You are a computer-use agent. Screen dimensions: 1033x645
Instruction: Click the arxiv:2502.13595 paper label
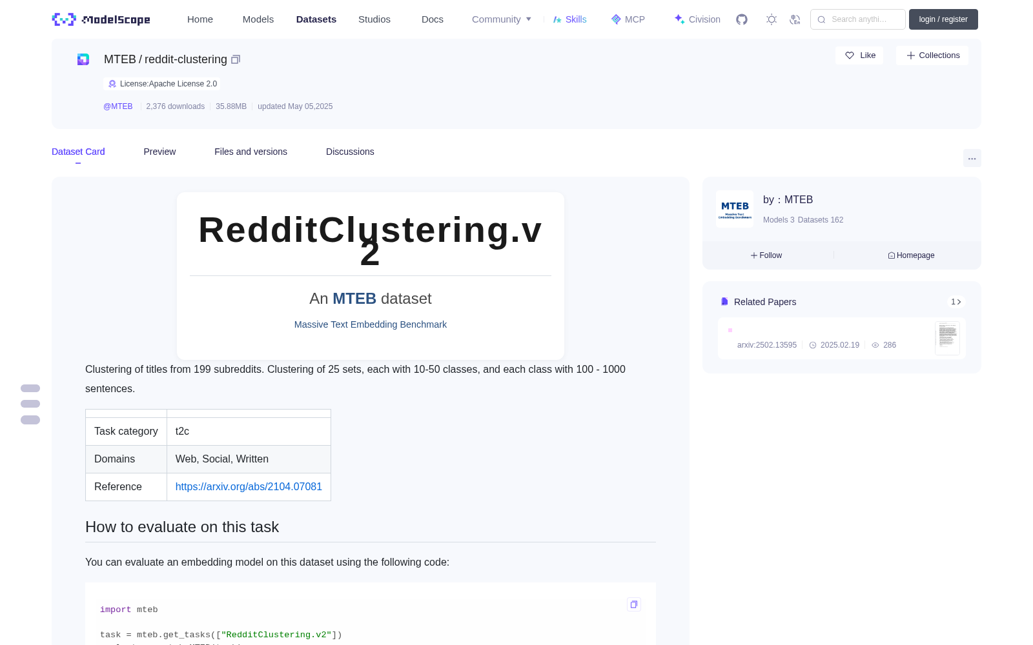(767, 345)
